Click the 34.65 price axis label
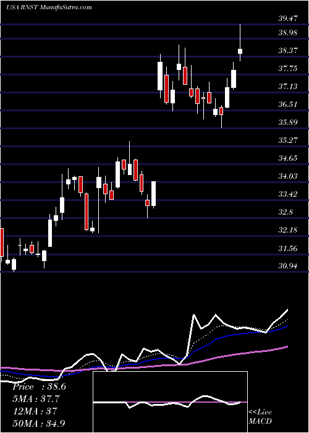Viewport: 309px width, 433px height. click(x=288, y=158)
